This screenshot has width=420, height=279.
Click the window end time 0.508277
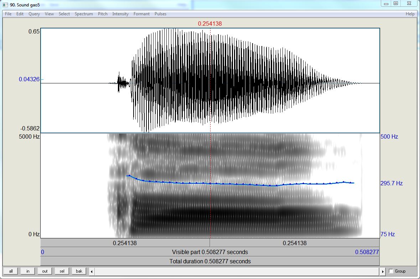click(367, 252)
